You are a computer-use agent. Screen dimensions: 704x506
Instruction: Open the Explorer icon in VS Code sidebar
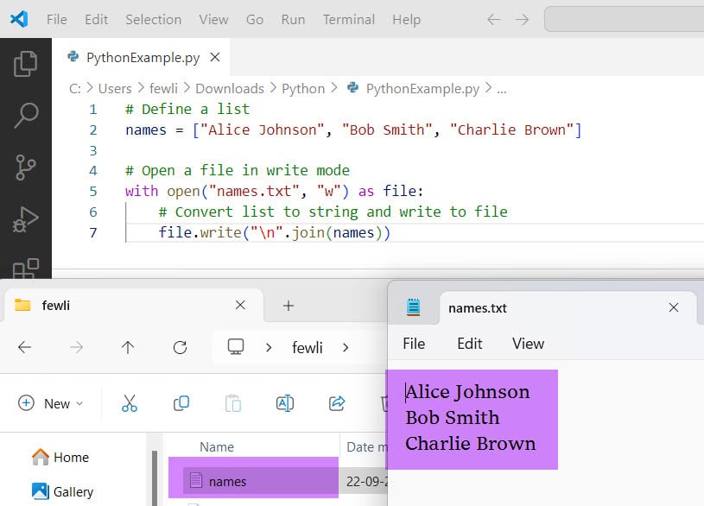click(23, 62)
